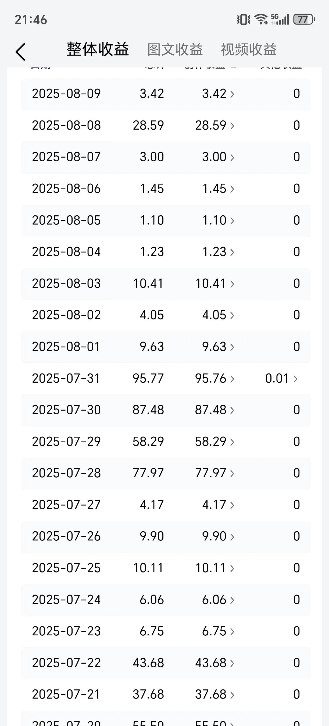
Task: Select the 2025-08-01 date row
Action: [166, 347]
